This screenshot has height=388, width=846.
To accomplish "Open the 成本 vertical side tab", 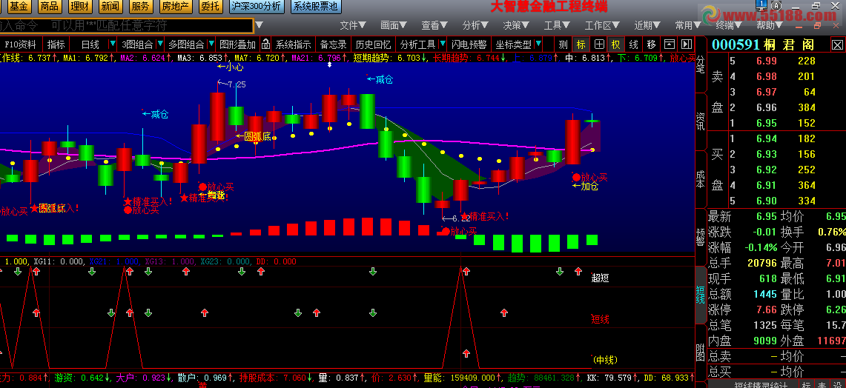I will click(x=701, y=179).
